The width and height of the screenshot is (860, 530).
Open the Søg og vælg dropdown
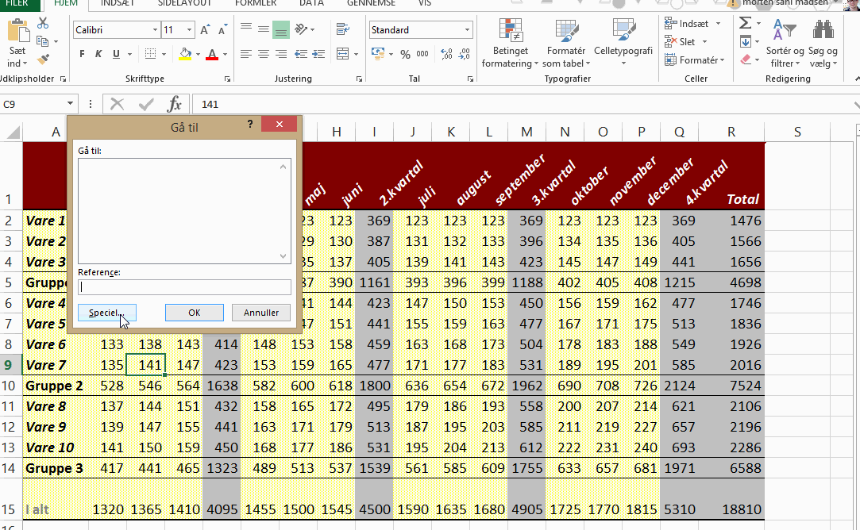823,44
